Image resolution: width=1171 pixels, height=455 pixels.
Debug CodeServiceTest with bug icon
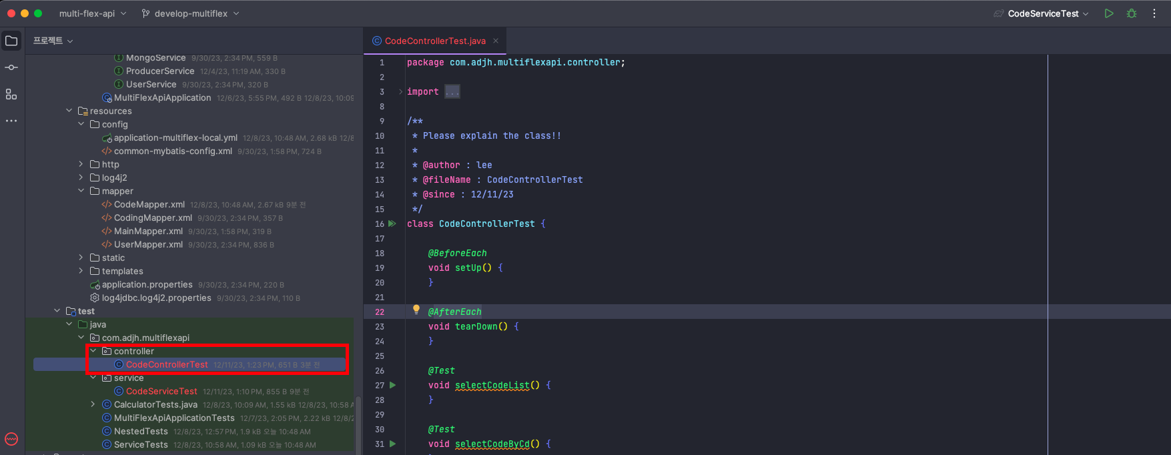[x=1132, y=13]
